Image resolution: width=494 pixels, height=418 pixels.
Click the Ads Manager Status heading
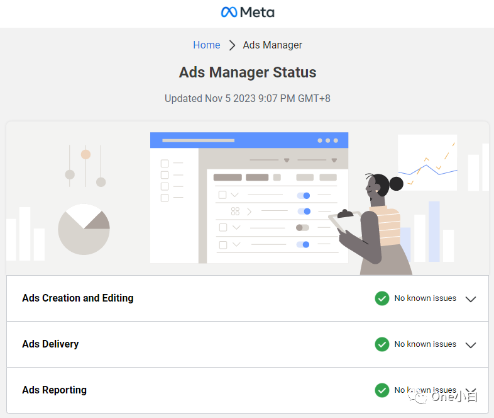[x=248, y=72]
